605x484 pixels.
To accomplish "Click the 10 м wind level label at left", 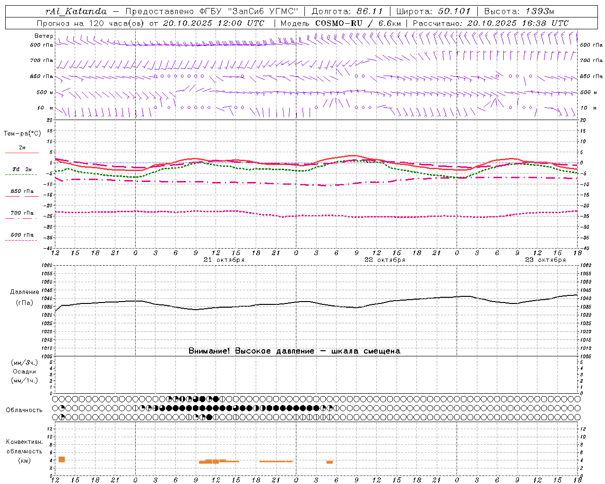I will [x=45, y=108].
